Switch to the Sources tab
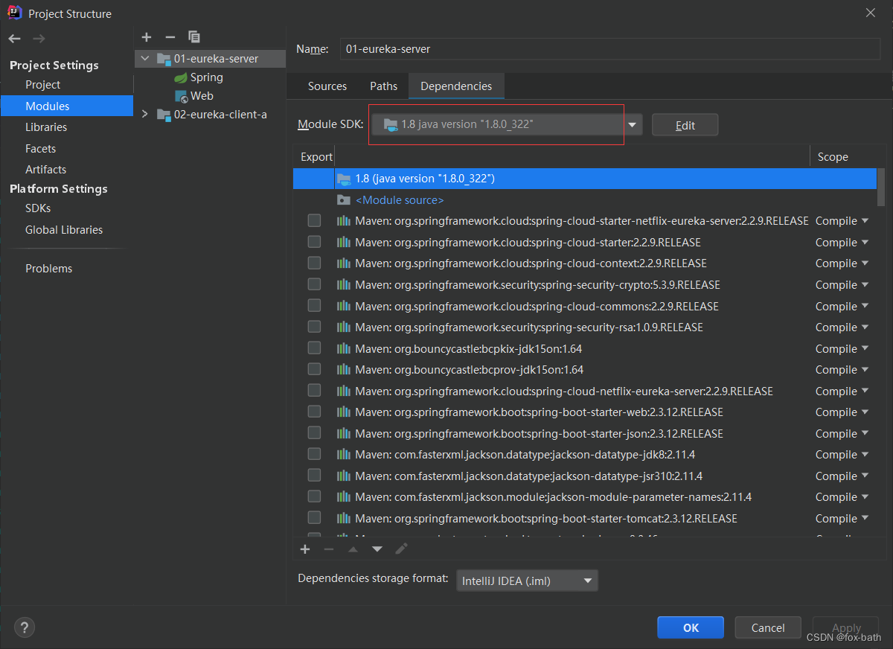893x649 pixels. [327, 86]
